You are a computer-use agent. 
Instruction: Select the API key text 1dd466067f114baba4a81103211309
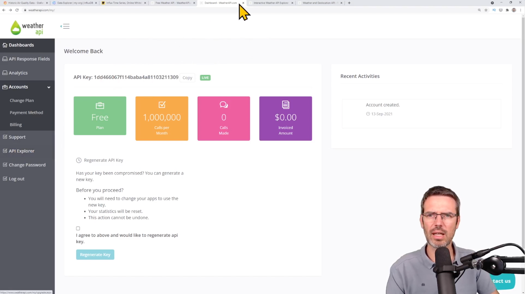pos(136,77)
